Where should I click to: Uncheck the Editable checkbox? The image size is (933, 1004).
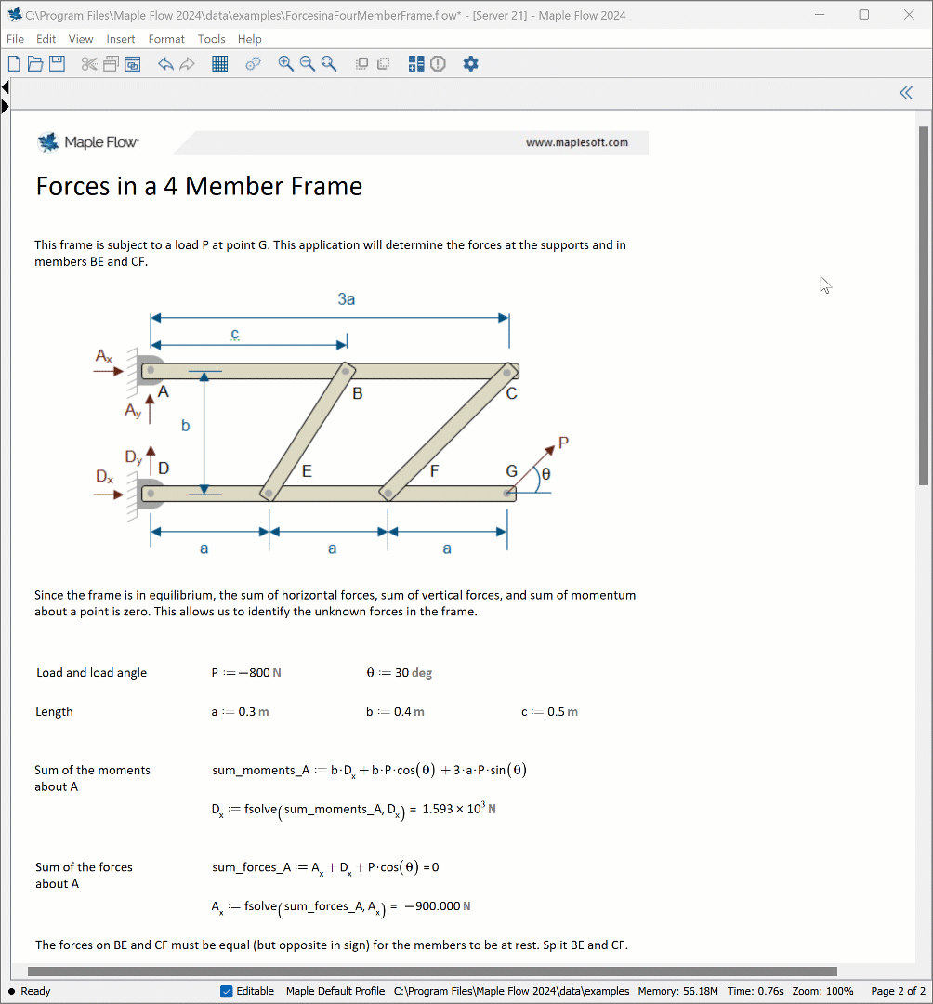coord(227,991)
